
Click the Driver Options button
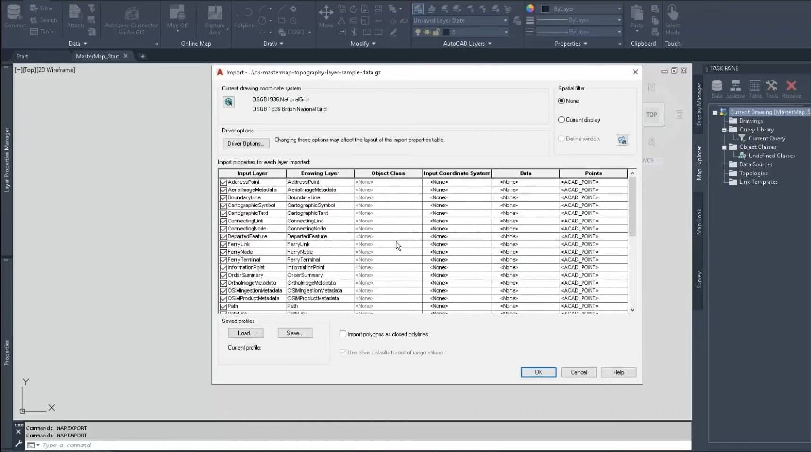(245, 144)
